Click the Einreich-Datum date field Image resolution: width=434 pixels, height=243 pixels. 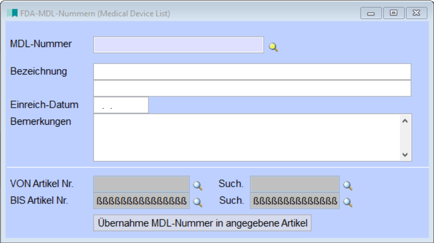[121, 105]
